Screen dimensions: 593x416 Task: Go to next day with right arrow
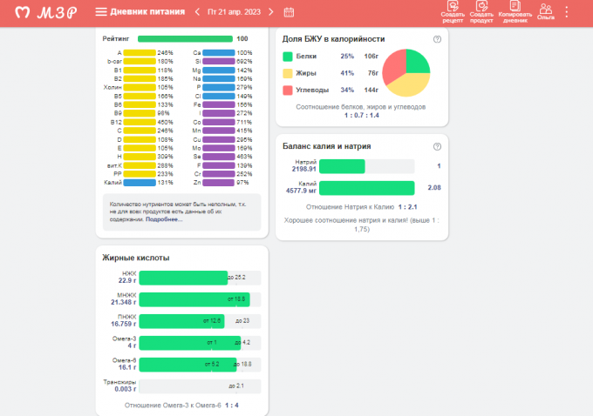271,12
